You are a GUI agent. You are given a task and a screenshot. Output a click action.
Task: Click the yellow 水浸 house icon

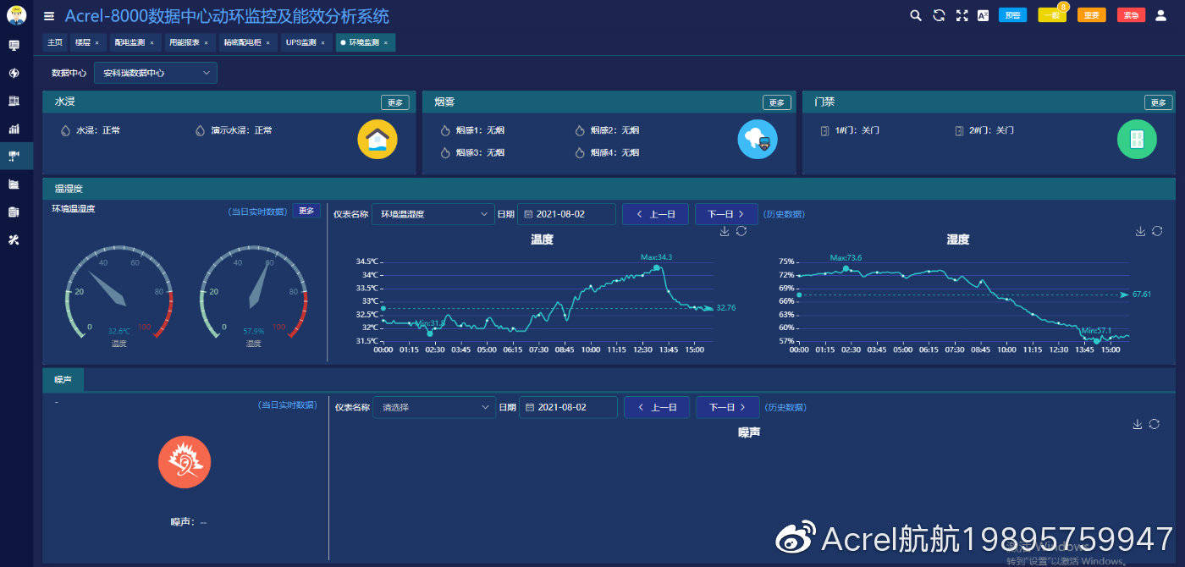pos(378,140)
